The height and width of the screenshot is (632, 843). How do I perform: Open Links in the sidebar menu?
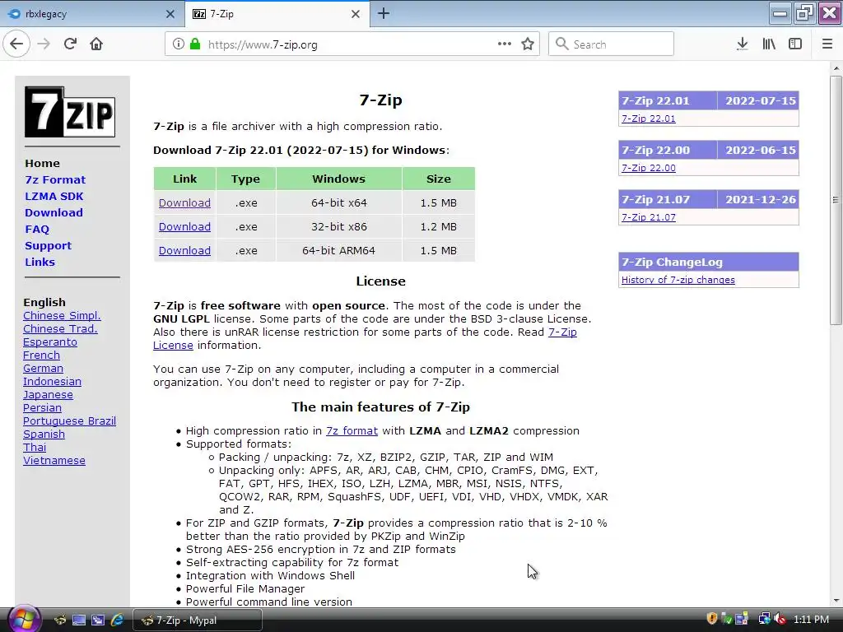point(40,263)
